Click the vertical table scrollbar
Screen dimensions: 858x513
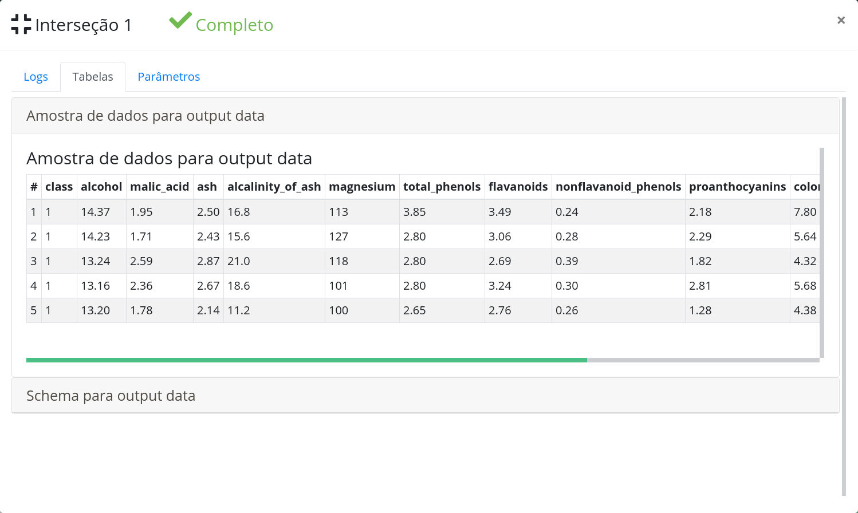click(x=822, y=252)
